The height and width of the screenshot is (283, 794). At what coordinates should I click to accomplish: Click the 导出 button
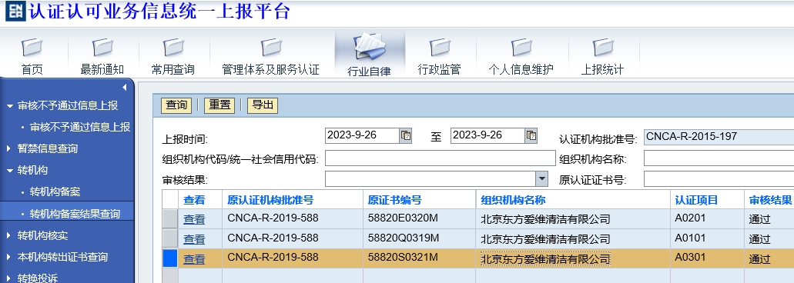point(263,105)
